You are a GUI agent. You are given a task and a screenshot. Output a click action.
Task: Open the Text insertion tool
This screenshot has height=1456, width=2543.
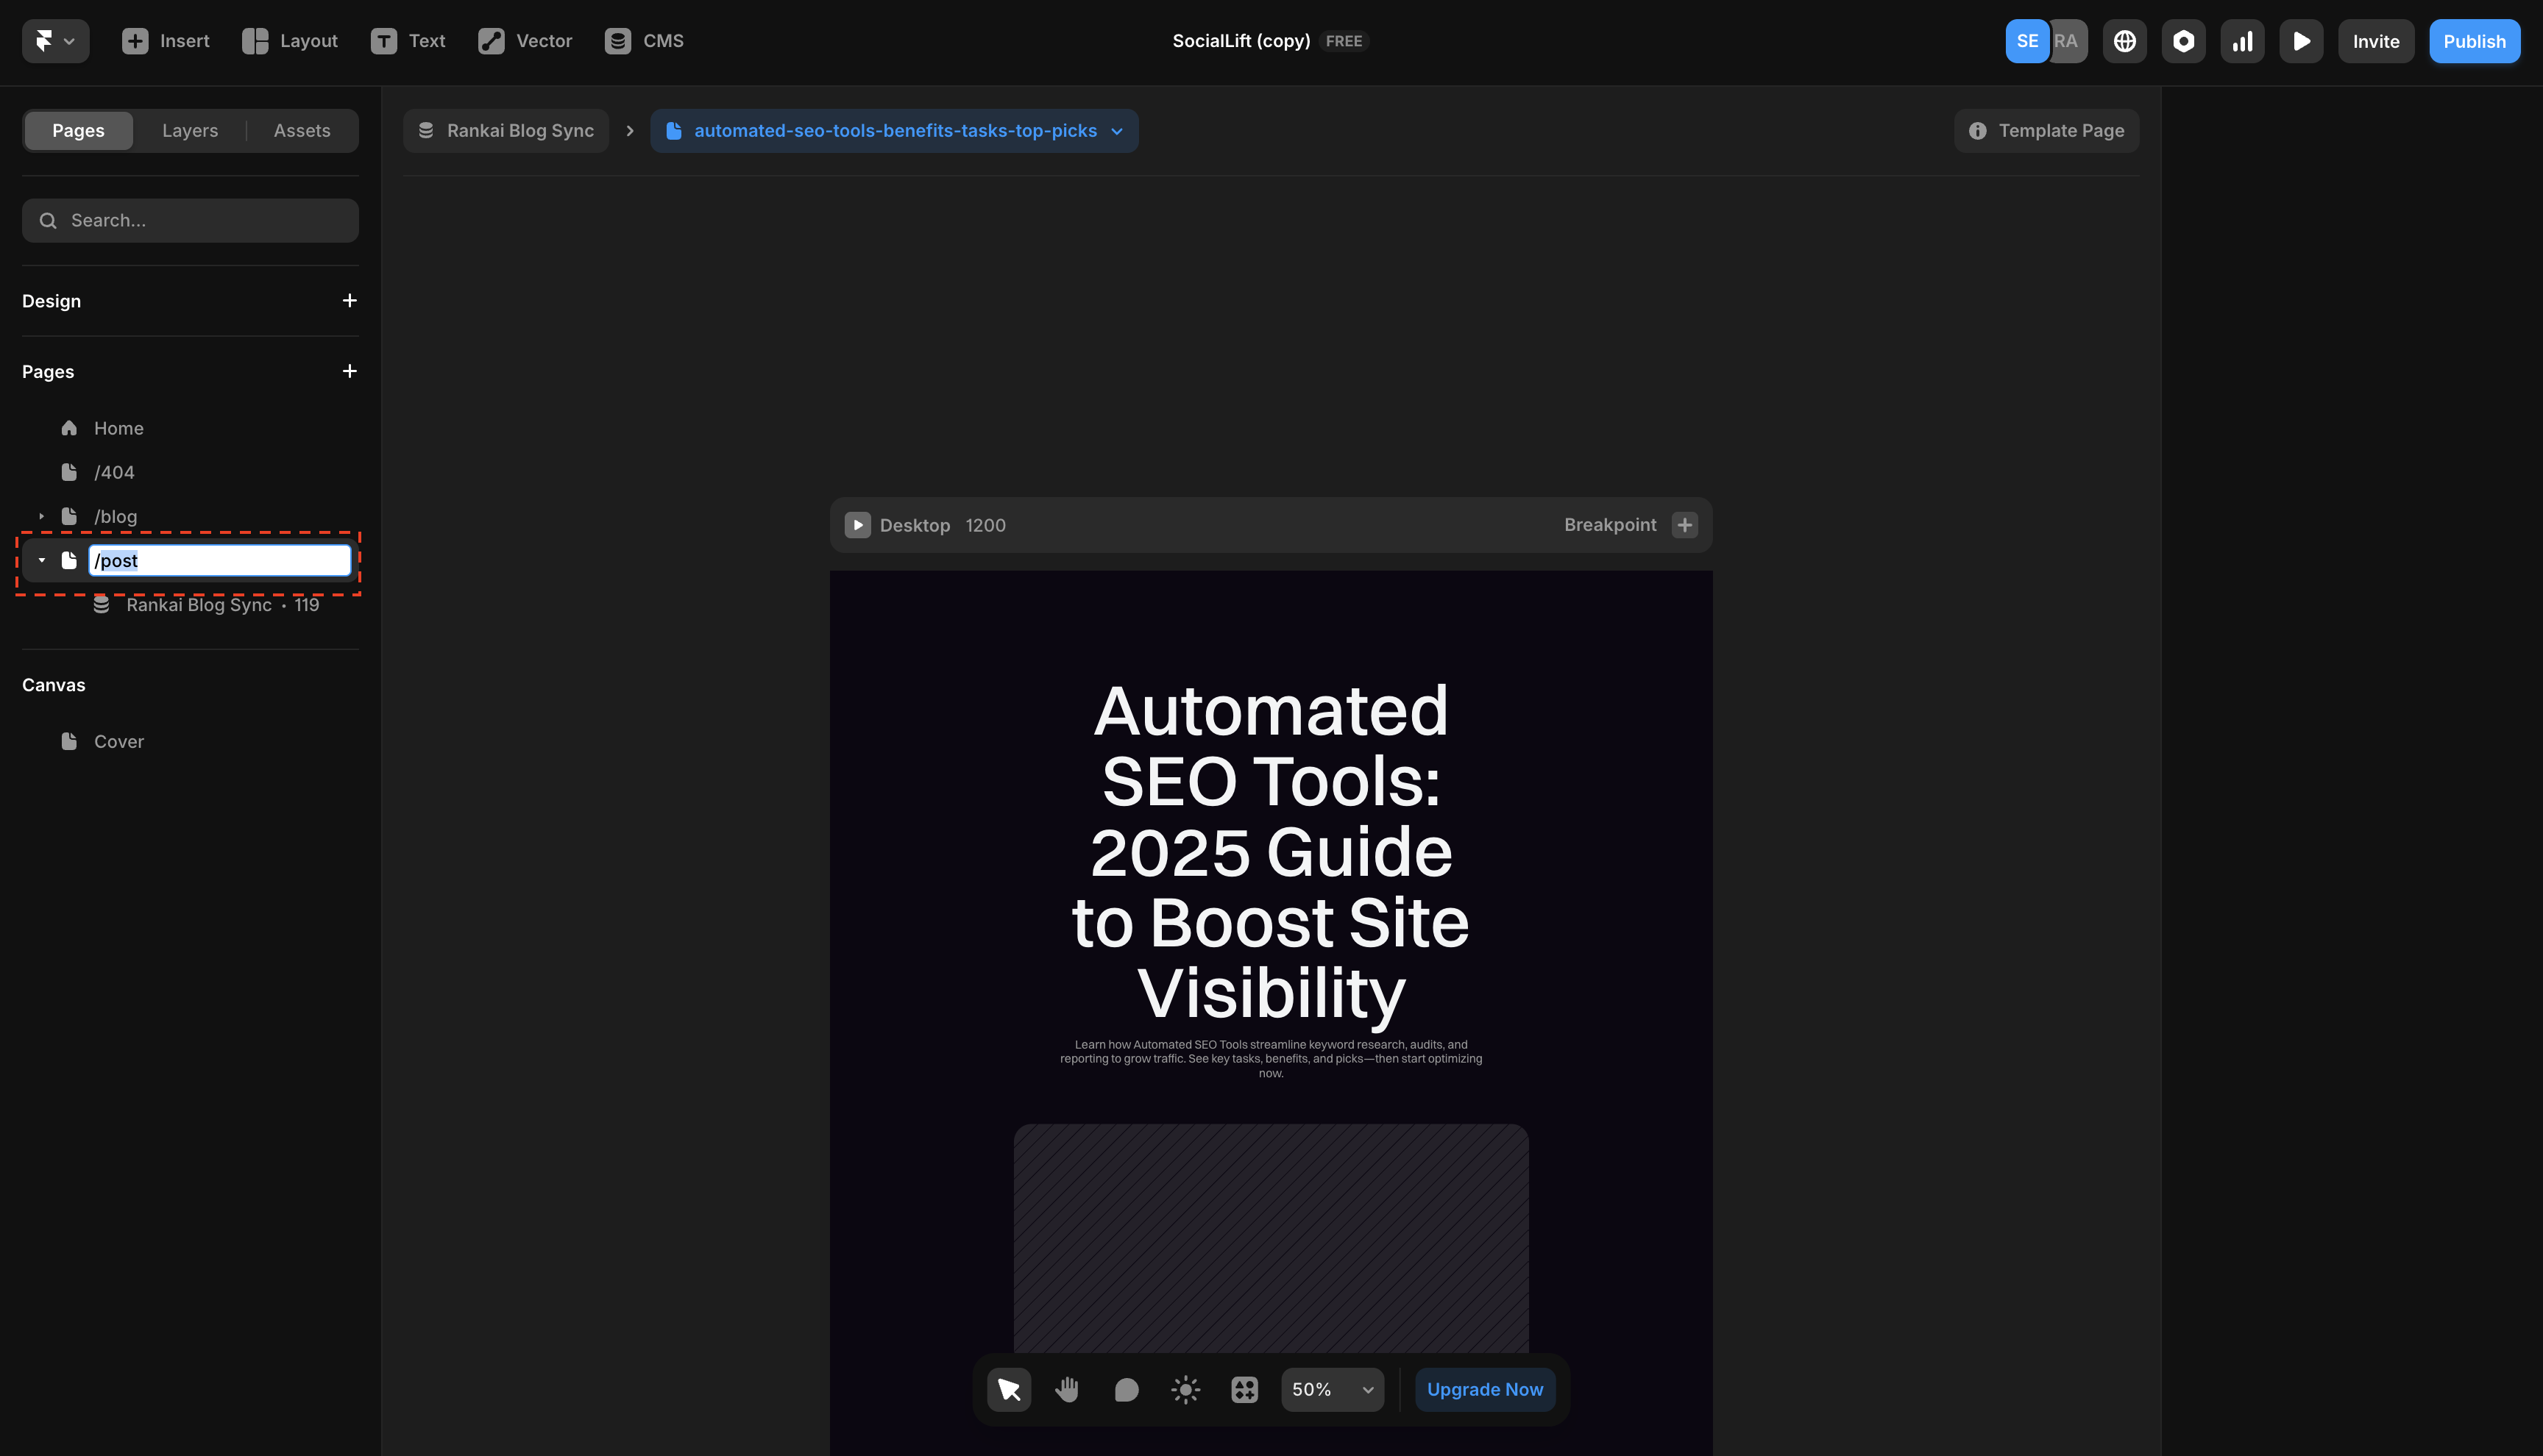[x=408, y=41]
